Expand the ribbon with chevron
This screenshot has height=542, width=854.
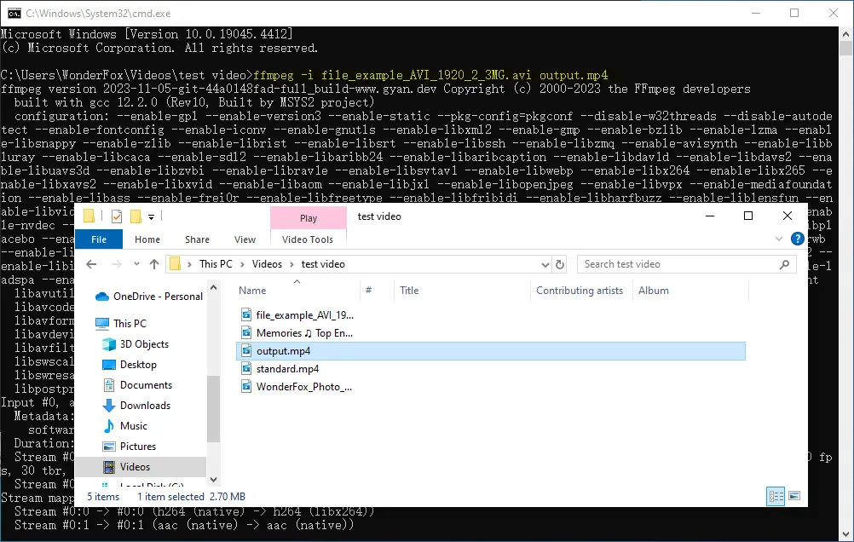(x=779, y=239)
